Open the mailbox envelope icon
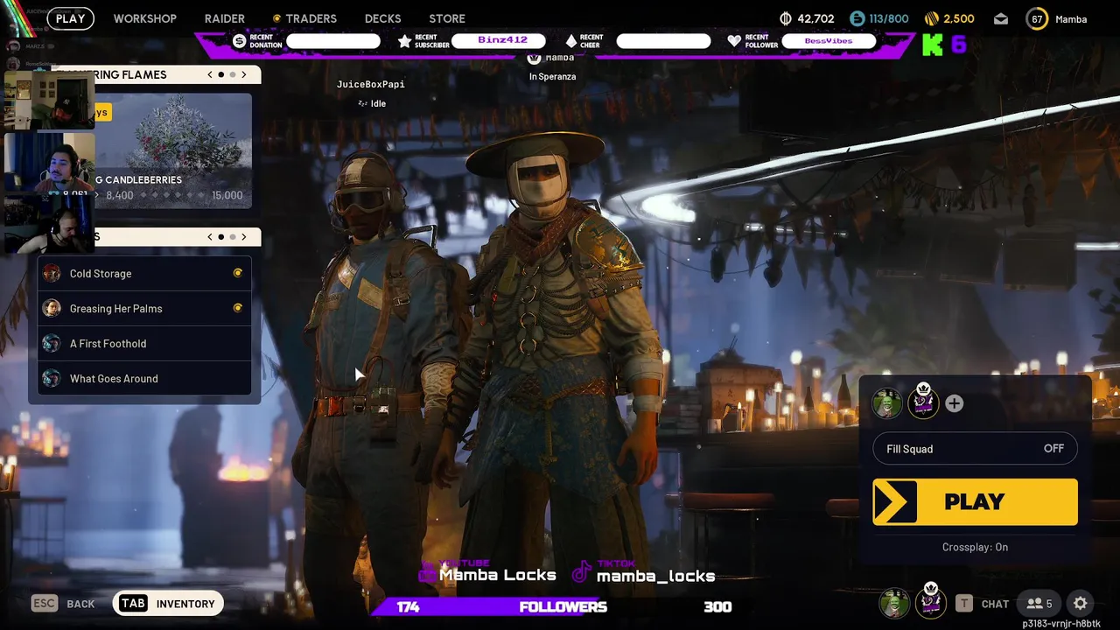Viewport: 1120px width, 630px height. [1001, 18]
